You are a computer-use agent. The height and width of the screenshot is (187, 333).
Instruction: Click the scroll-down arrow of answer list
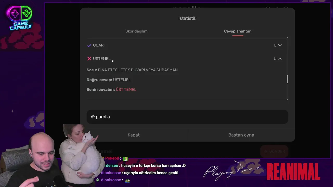click(x=287, y=100)
